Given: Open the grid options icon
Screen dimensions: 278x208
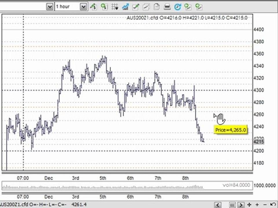Looking at the screenshot, I should pos(115,7).
